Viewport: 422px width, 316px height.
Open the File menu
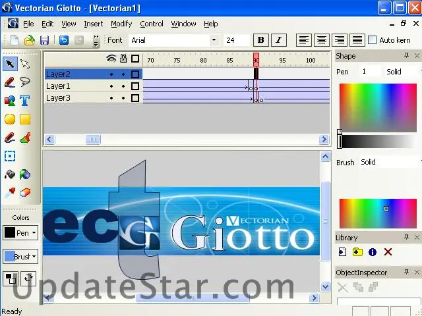(x=28, y=24)
